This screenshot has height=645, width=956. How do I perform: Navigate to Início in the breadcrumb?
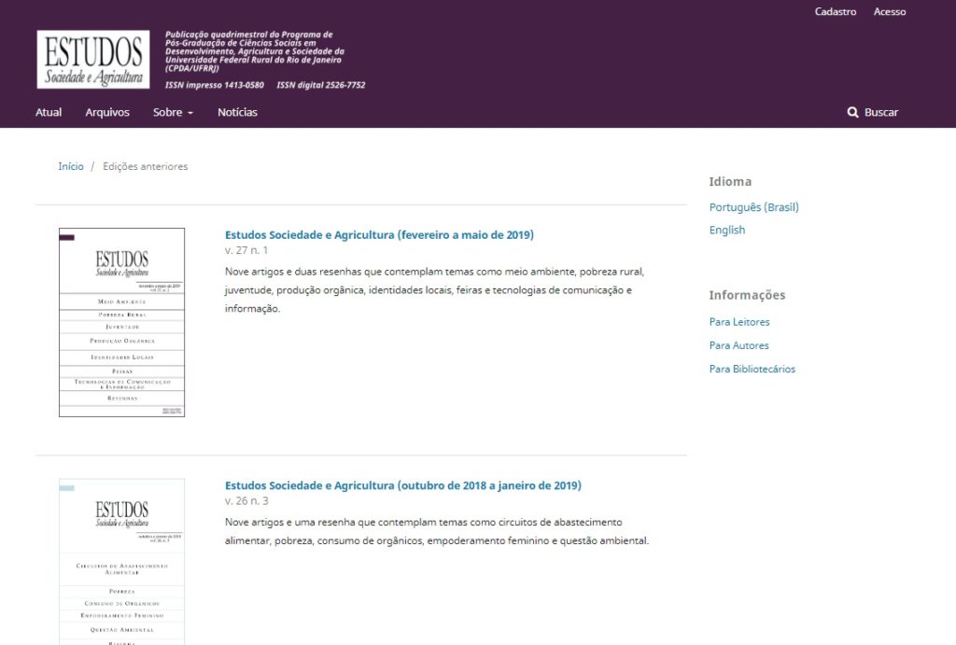[71, 166]
